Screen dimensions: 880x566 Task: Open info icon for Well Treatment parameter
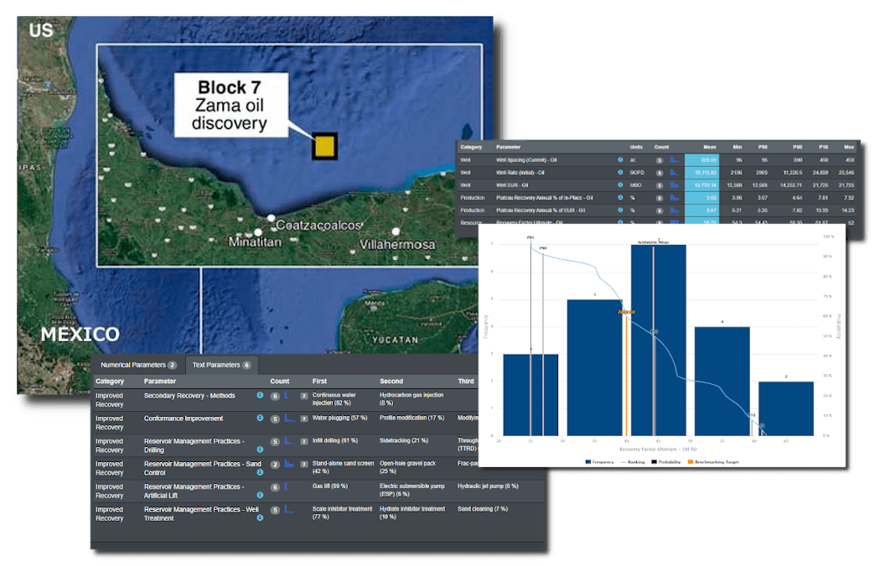click(261, 518)
